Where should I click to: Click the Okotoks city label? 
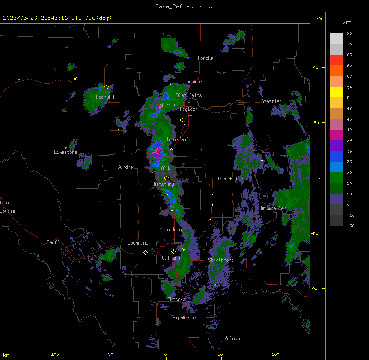(176, 299)
